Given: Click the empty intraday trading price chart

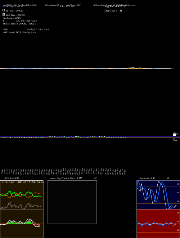Looking at the screenshot, I should coord(72,202).
